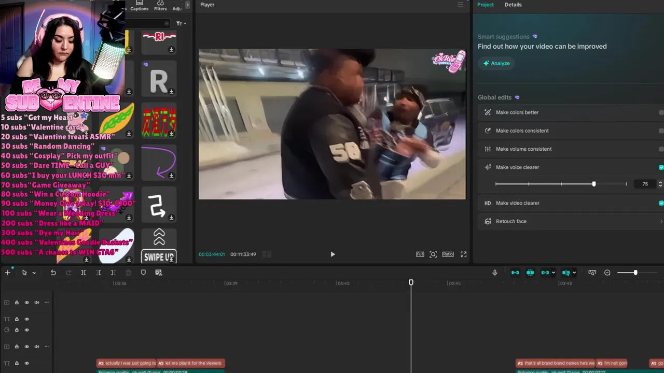Image resolution: width=664 pixels, height=373 pixels.
Task: Lock the top video track
Action: (17, 303)
